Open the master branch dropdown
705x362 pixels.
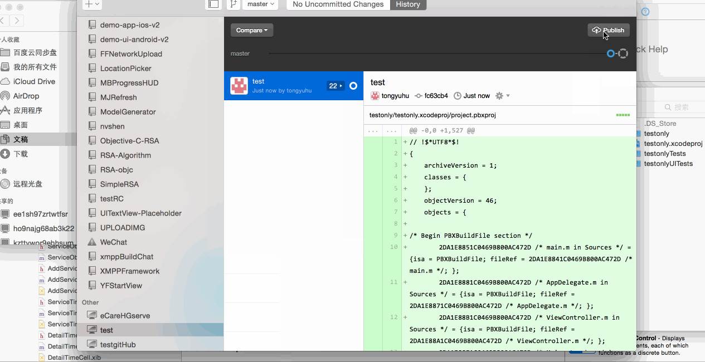[x=260, y=4]
